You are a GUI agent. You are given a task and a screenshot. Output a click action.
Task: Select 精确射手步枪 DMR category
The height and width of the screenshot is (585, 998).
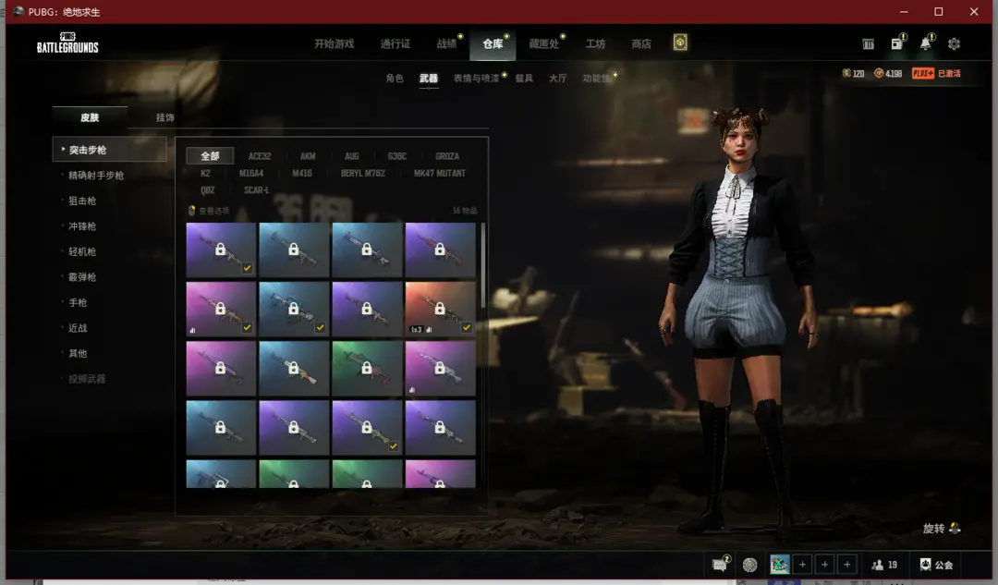coord(96,175)
